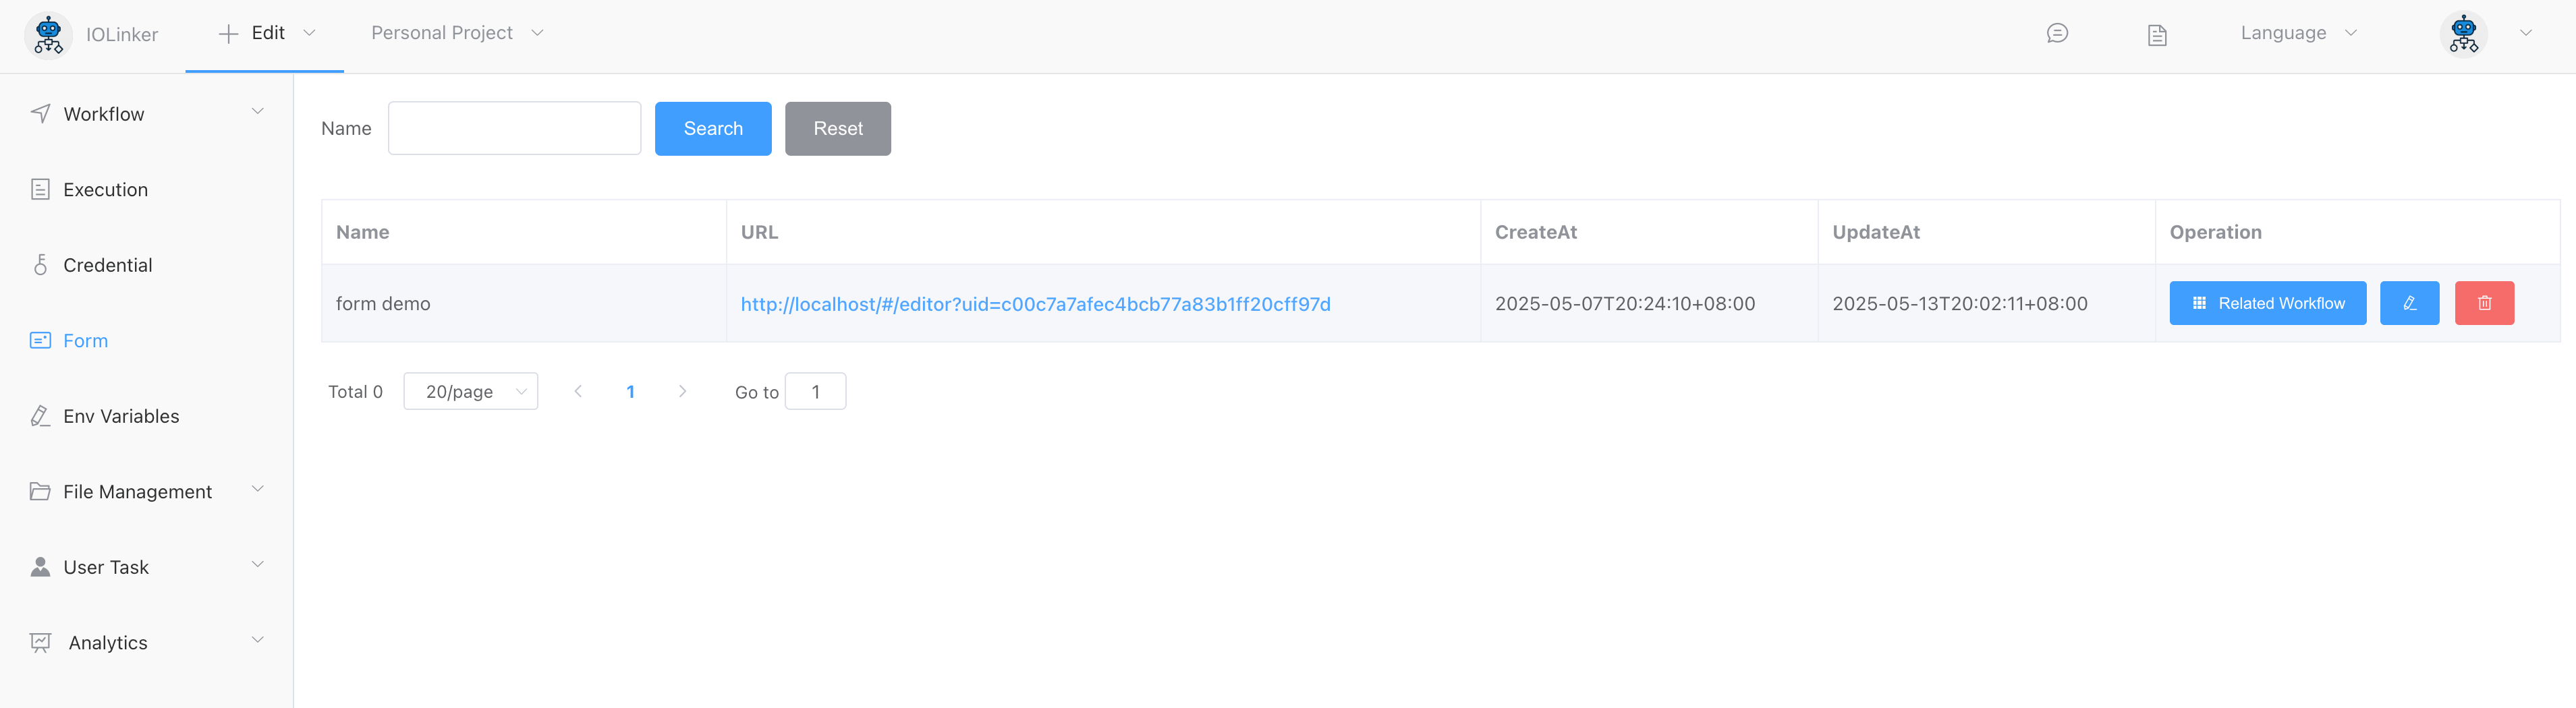
Task: Open the documentation file icon
Action: click(x=2157, y=35)
